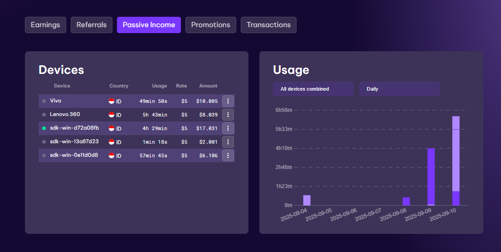Click the status dot beside Lenovo 360
The image size is (501, 252).
(x=44, y=115)
